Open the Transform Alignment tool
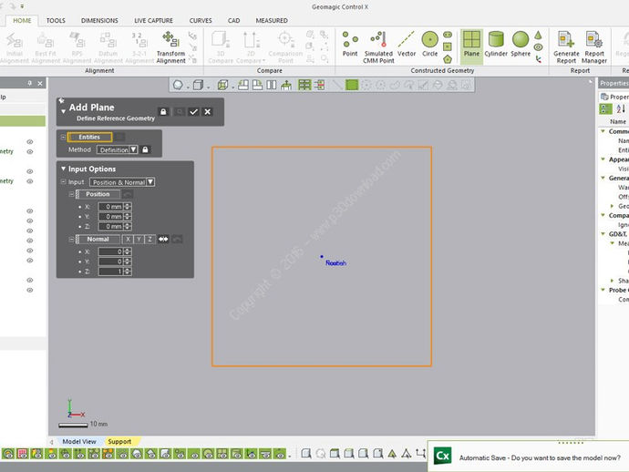Screen dimensions: 629x472 point(170,46)
